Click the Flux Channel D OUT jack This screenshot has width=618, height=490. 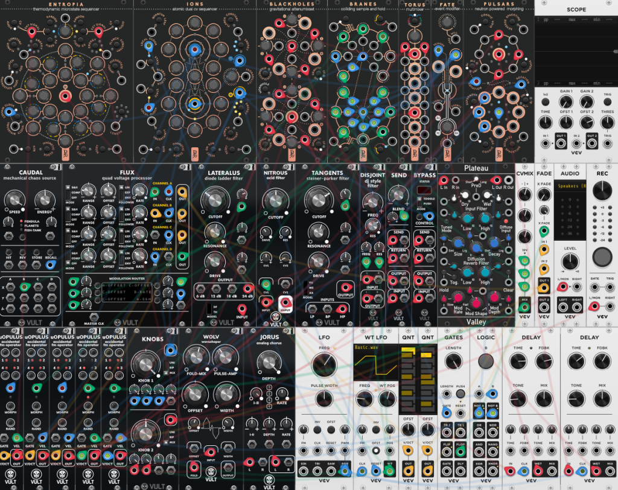point(182,256)
